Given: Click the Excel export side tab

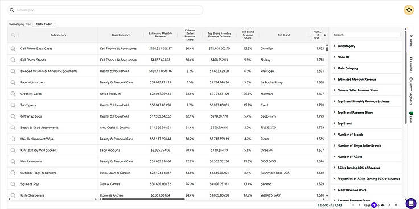Looking at the screenshot, I should tap(411, 118).
